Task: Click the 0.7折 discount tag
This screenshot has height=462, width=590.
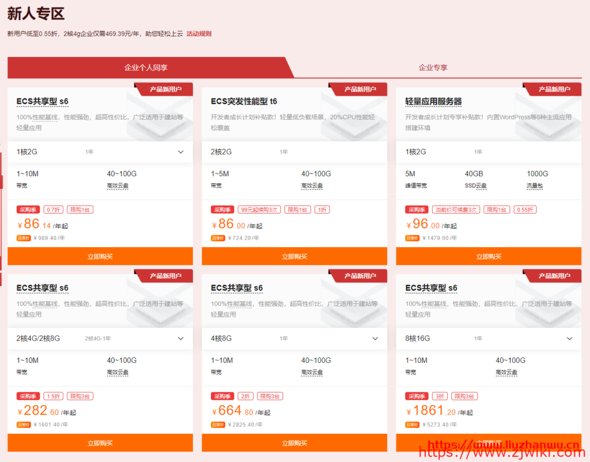Action: pyautogui.click(x=54, y=210)
